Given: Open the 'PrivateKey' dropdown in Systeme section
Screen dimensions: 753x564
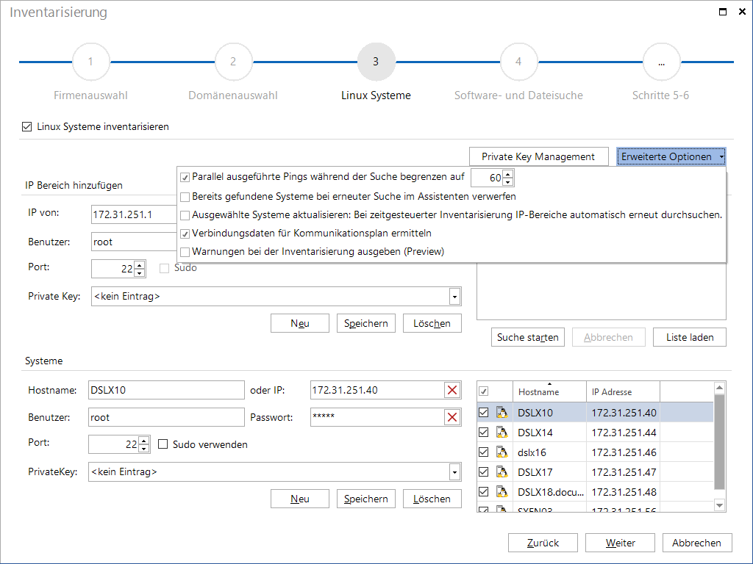Looking at the screenshot, I should pos(454,472).
